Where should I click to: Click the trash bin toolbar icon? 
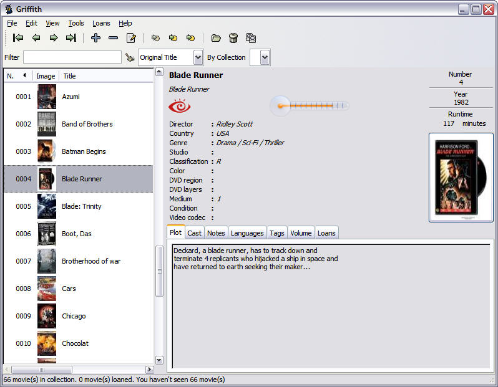coord(233,38)
